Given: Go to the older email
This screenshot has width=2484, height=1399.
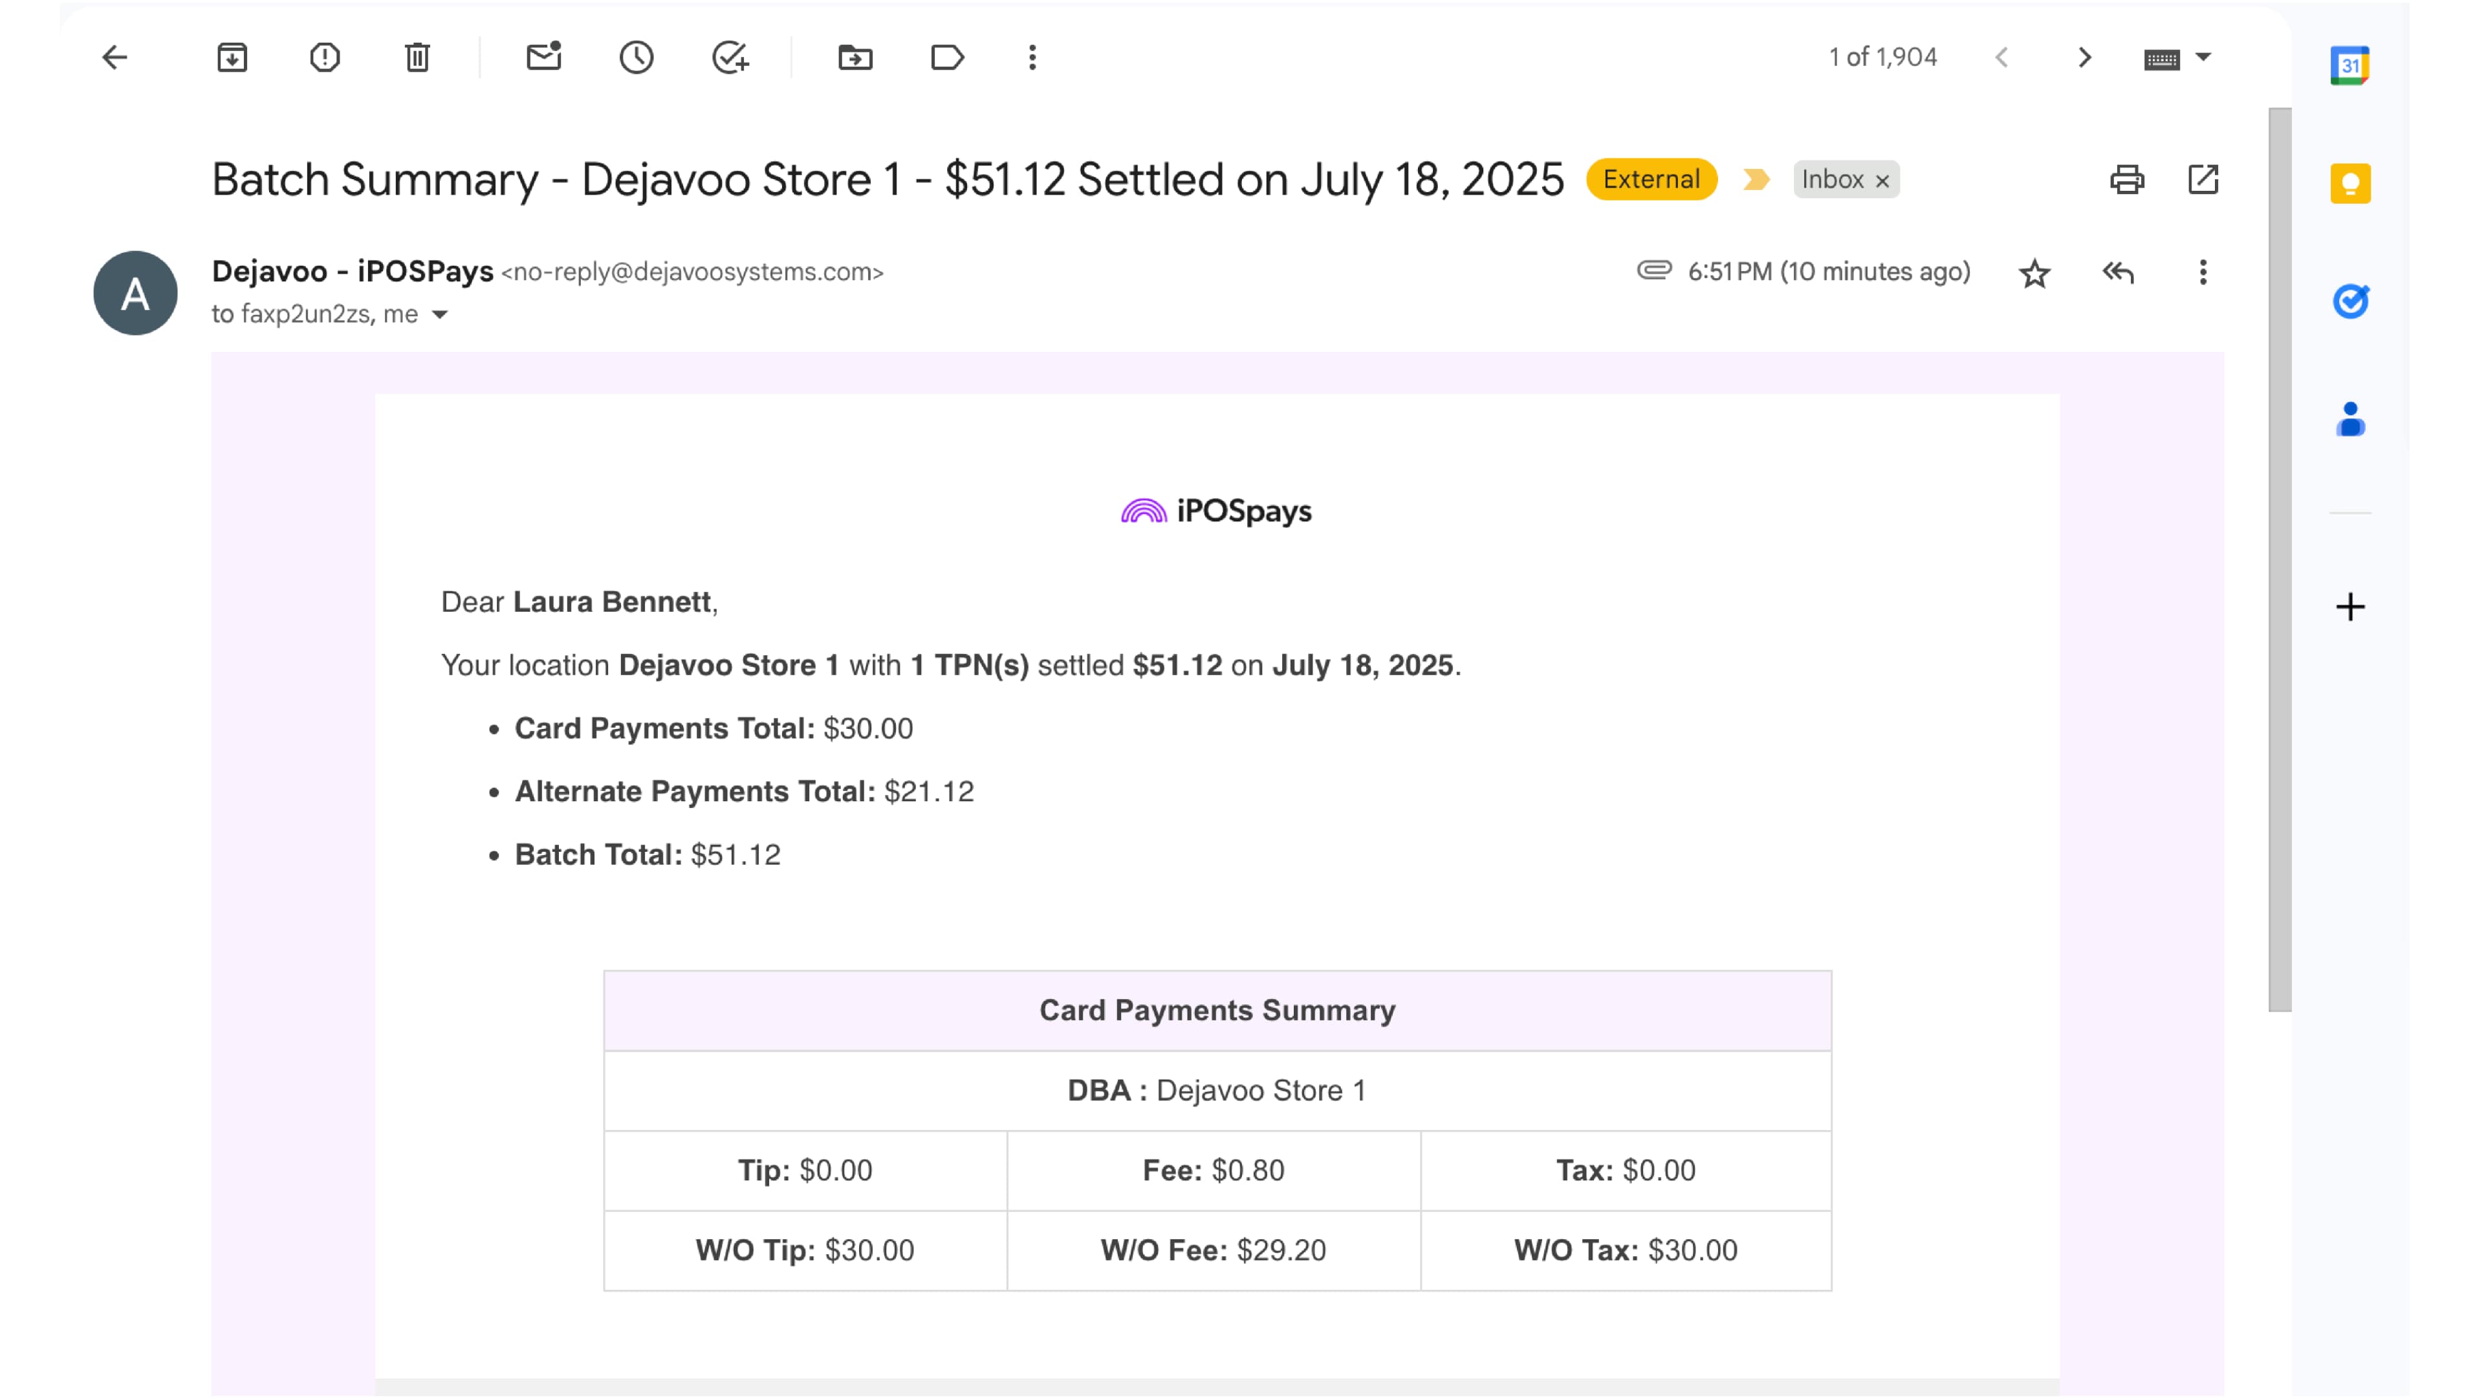Looking at the screenshot, I should point(2084,58).
